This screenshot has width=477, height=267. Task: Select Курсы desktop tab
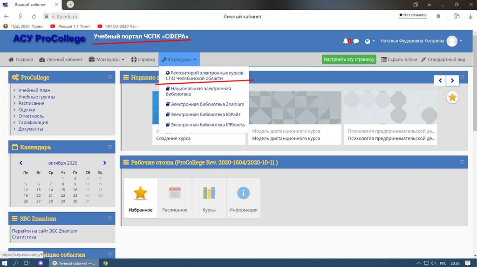209,198
